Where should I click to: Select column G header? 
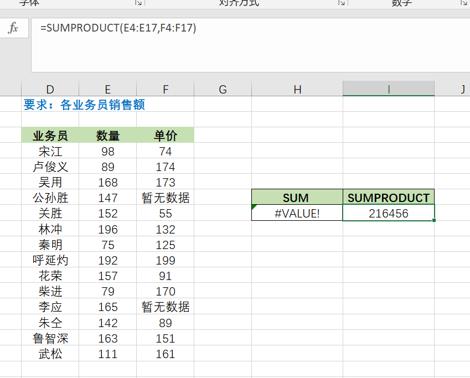pyautogui.click(x=223, y=89)
